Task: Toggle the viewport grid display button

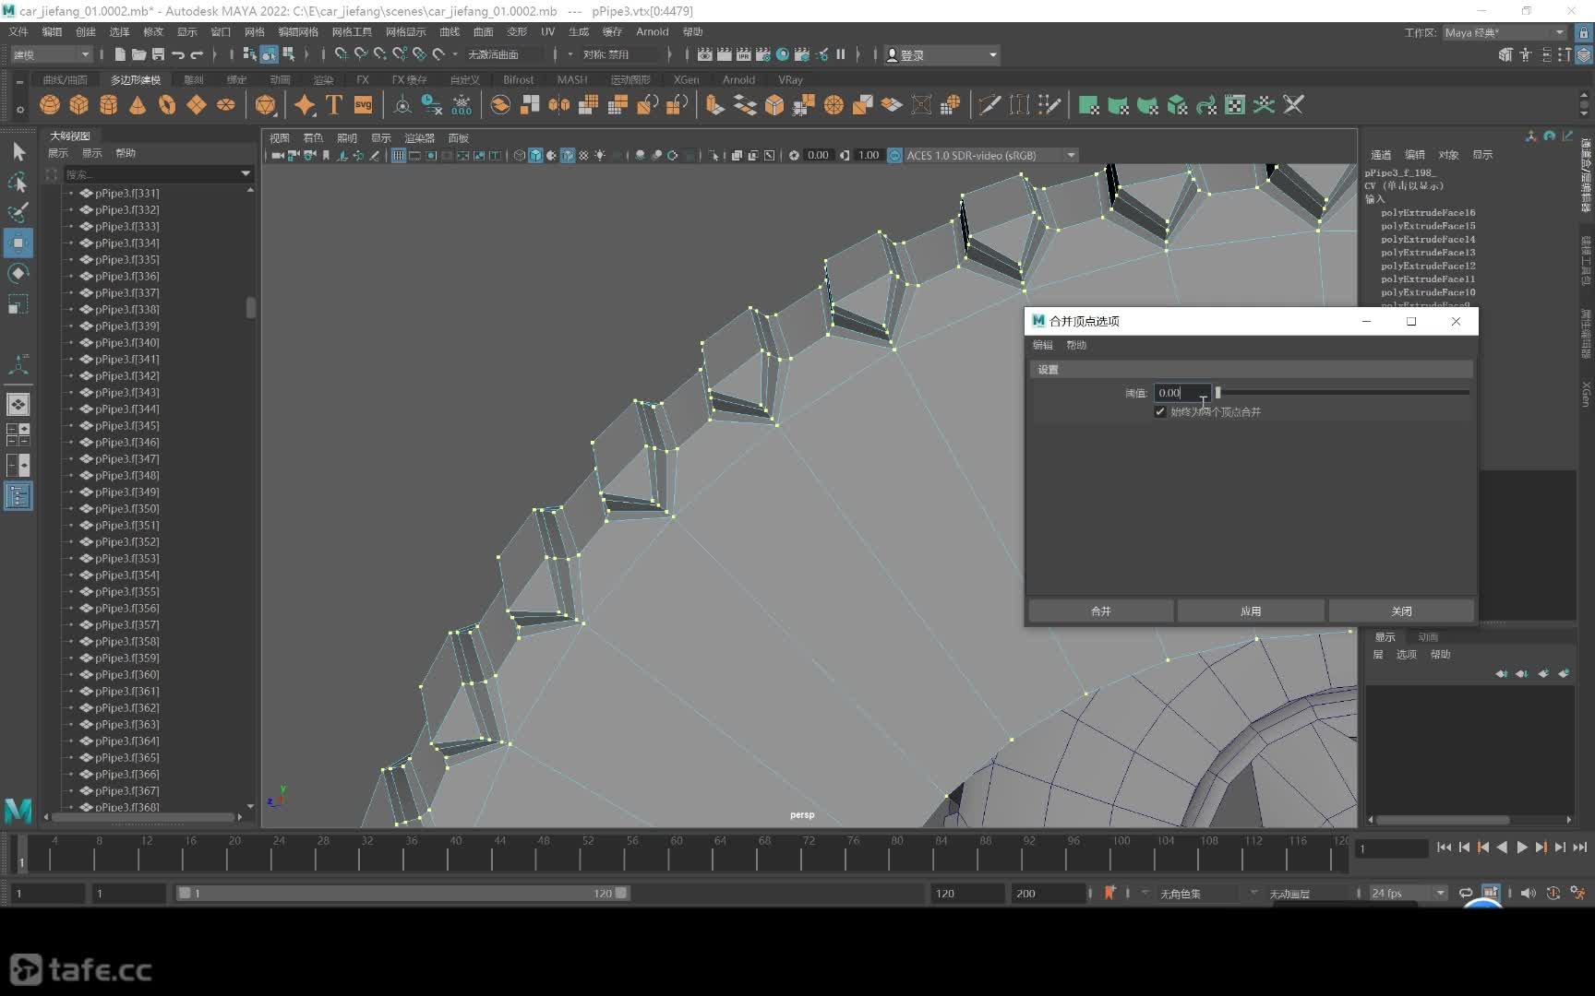Action: click(x=398, y=155)
